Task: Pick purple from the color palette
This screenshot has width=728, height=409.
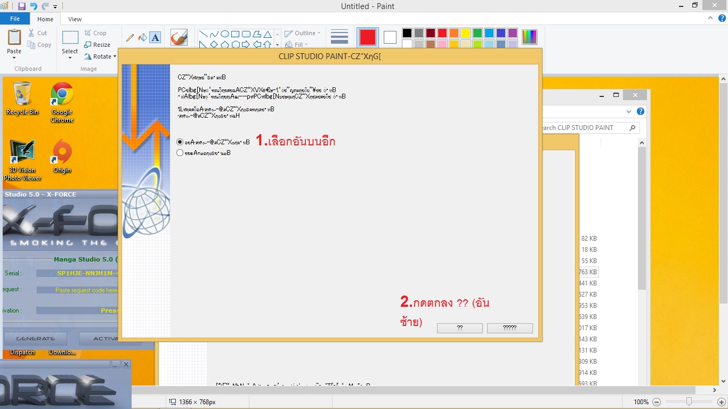Action: (x=513, y=33)
